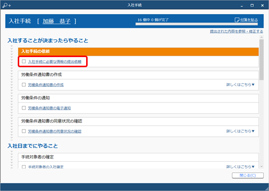Mark 労働条件通知書の同意状況の確認 checkbox as done
269x191 pixels.
pos(24,131)
